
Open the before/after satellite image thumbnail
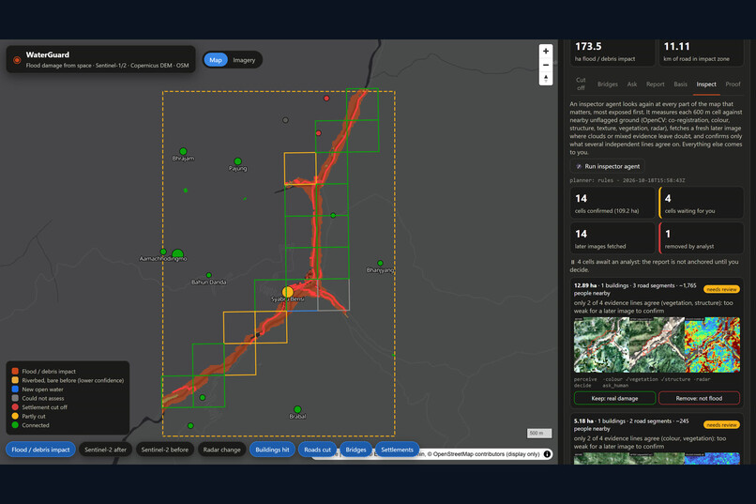coord(628,344)
